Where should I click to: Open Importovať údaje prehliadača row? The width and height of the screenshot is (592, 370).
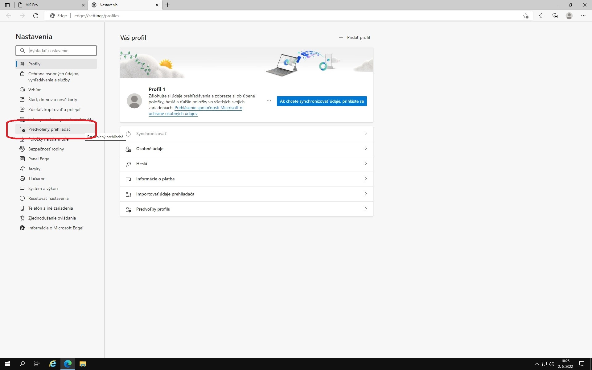(x=246, y=194)
